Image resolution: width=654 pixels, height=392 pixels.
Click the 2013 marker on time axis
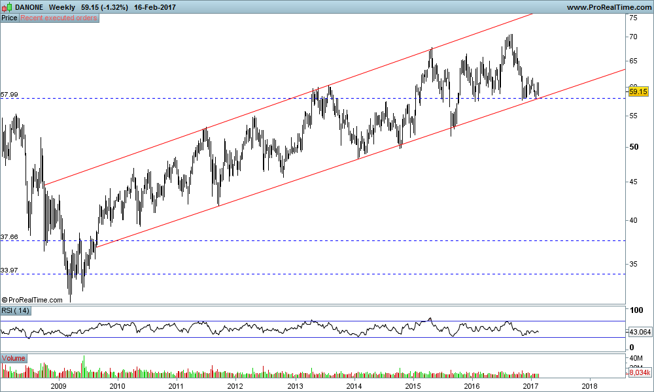click(296, 385)
